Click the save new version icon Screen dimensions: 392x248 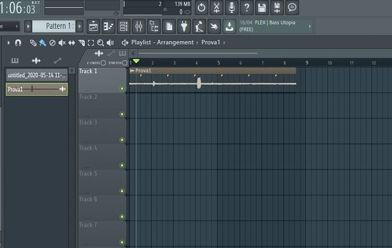click(277, 8)
